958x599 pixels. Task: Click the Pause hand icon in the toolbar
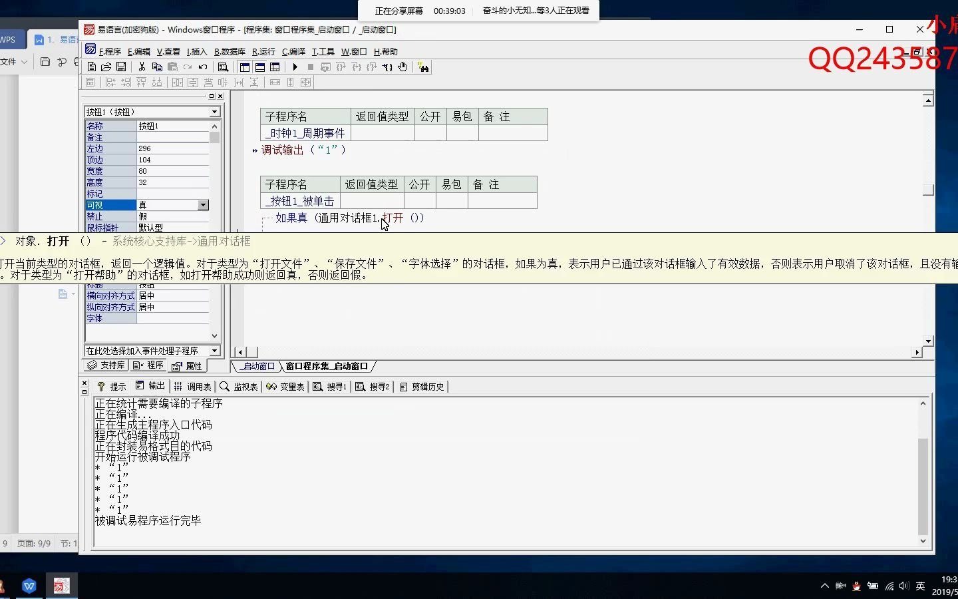(402, 67)
